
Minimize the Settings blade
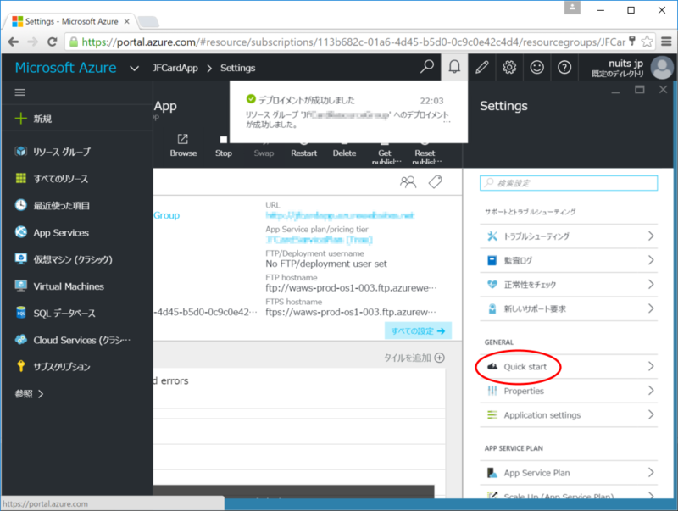[x=616, y=92]
